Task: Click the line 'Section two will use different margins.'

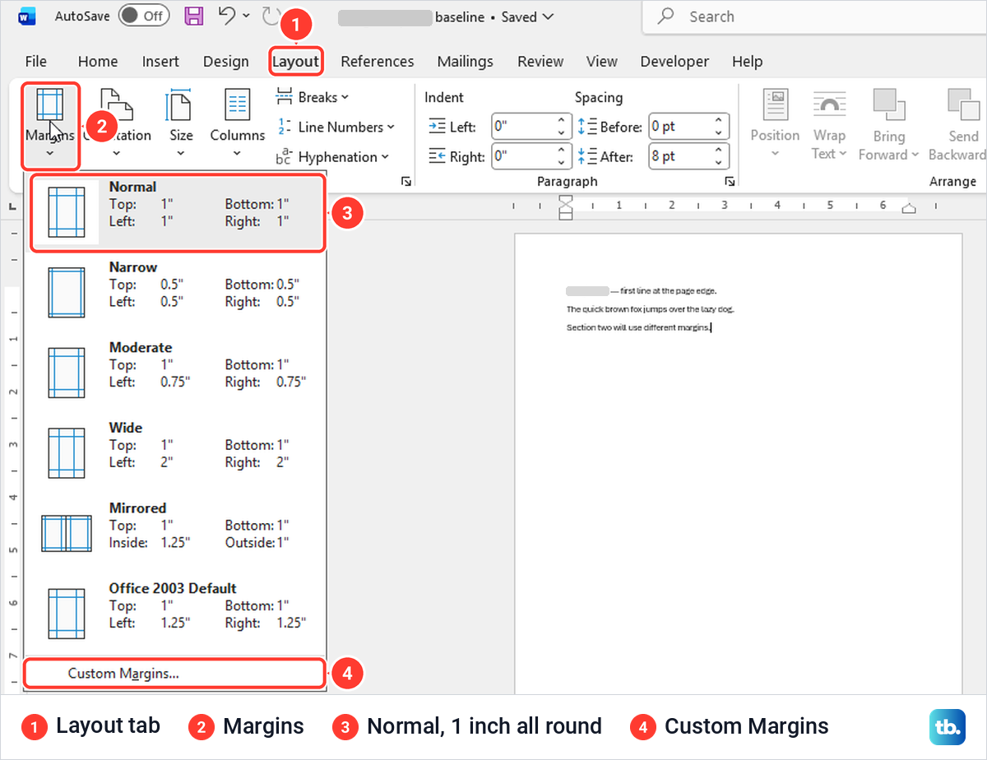Action: tap(638, 327)
